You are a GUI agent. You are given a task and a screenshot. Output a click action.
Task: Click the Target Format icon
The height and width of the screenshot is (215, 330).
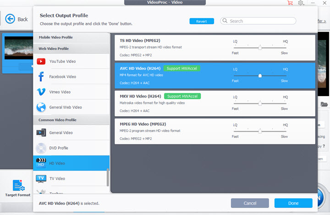[18, 185]
